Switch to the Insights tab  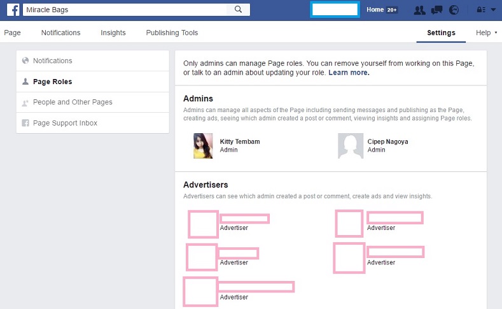point(113,32)
